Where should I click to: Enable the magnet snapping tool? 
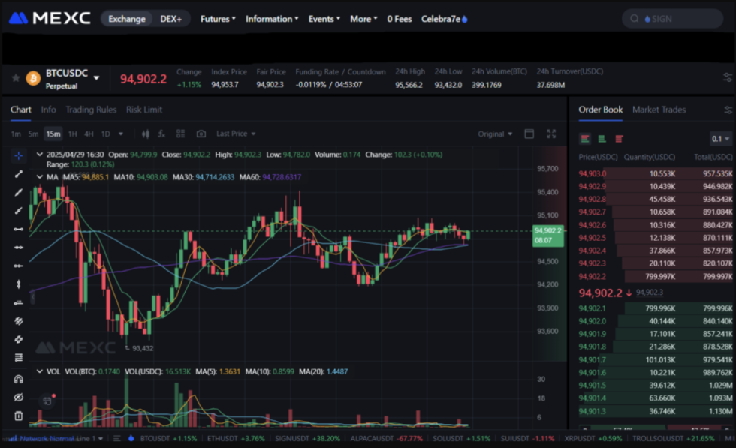tap(18, 379)
